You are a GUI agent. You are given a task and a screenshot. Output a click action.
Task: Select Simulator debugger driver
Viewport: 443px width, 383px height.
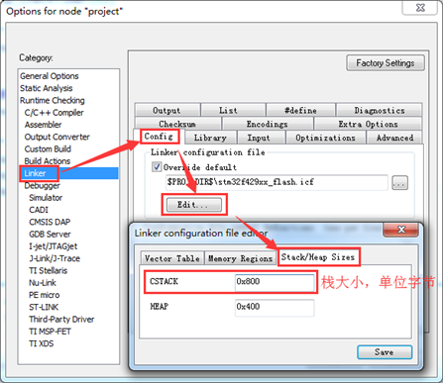46,198
